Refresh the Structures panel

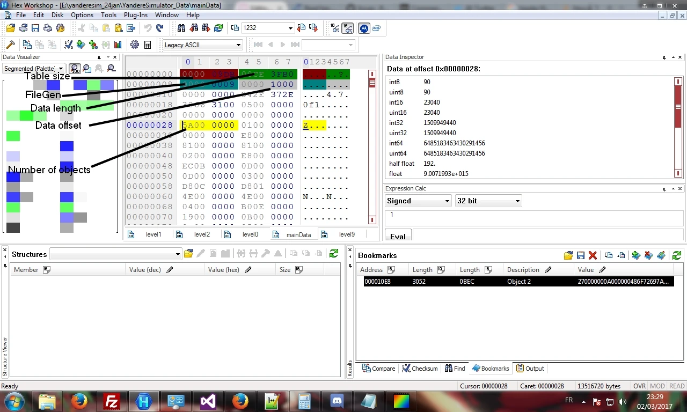coord(334,254)
